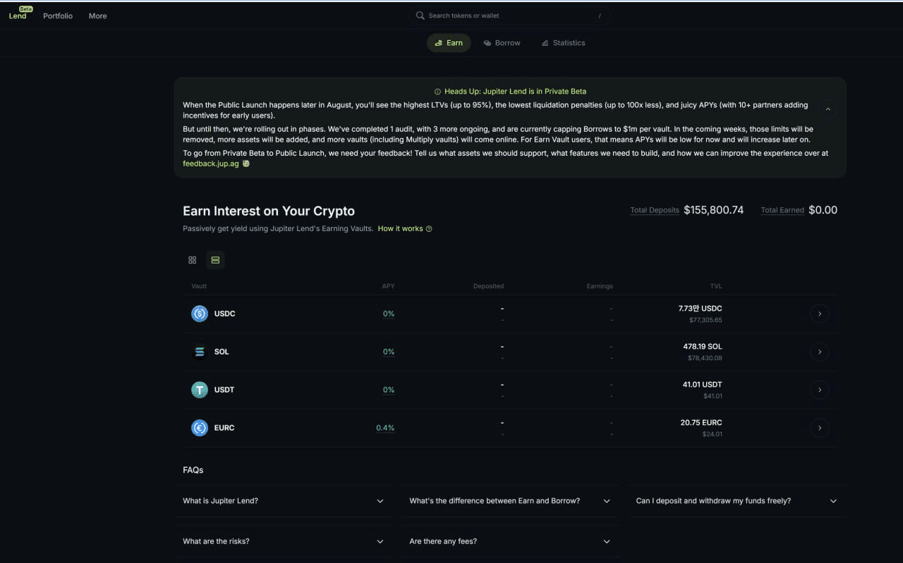Click the $155,800.74 total deposits amount

coord(714,210)
